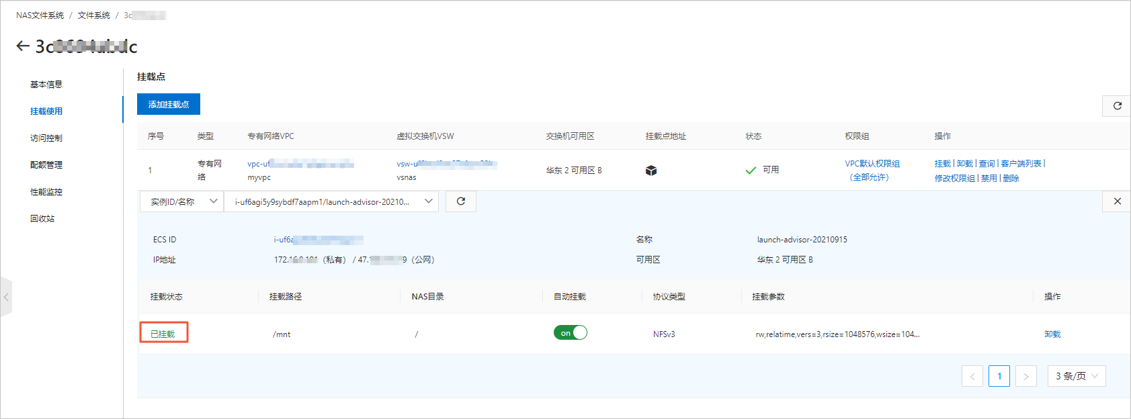Open 访问控制 in the sidebar

tap(46, 138)
